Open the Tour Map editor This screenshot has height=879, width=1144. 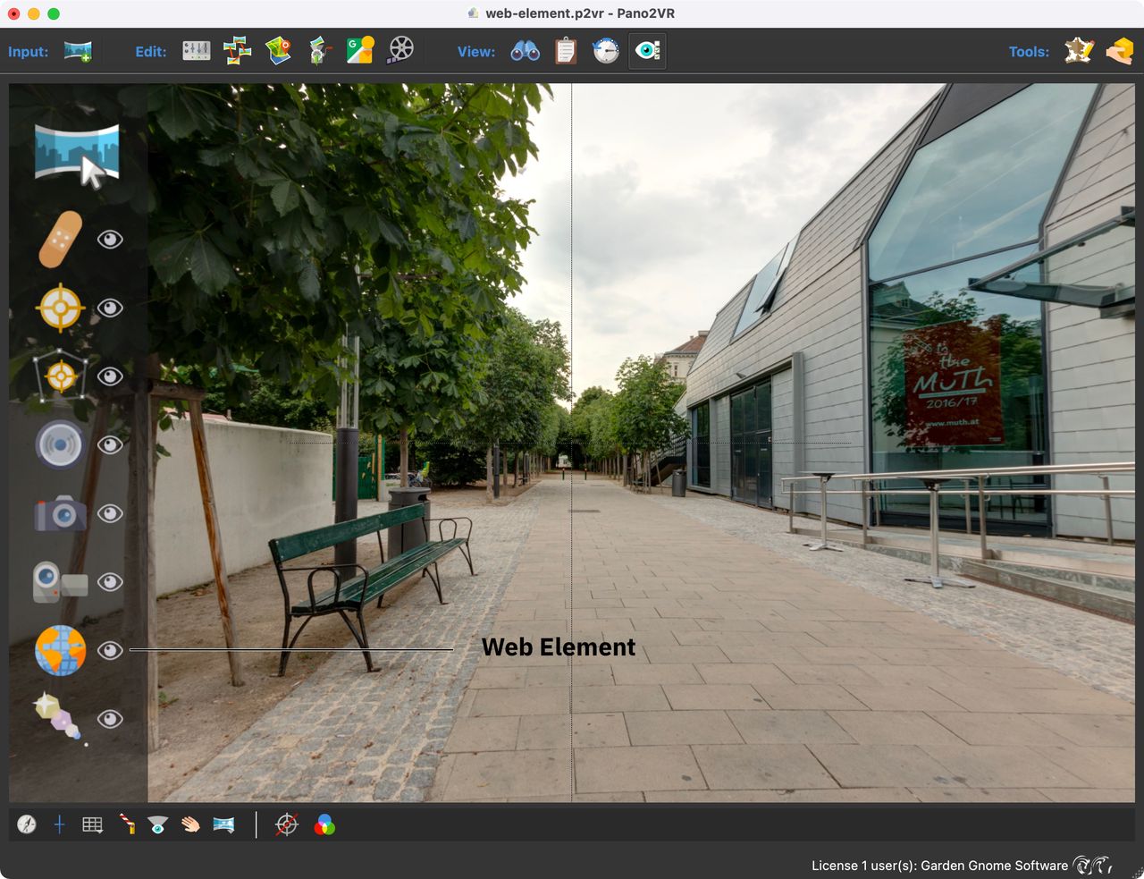(278, 51)
